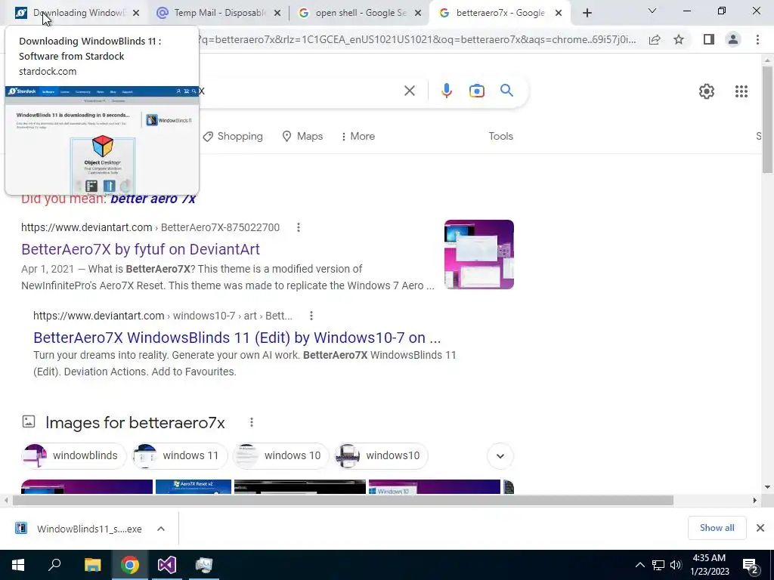Open the volume tray icon
The width and height of the screenshot is (774, 580).
[x=676, y=565]
